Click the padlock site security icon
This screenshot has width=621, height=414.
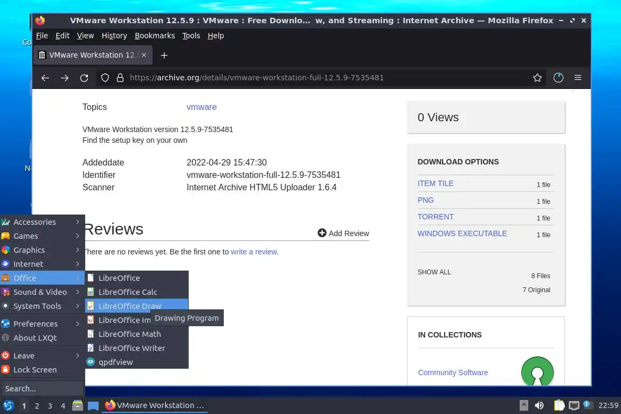[120, 78]
